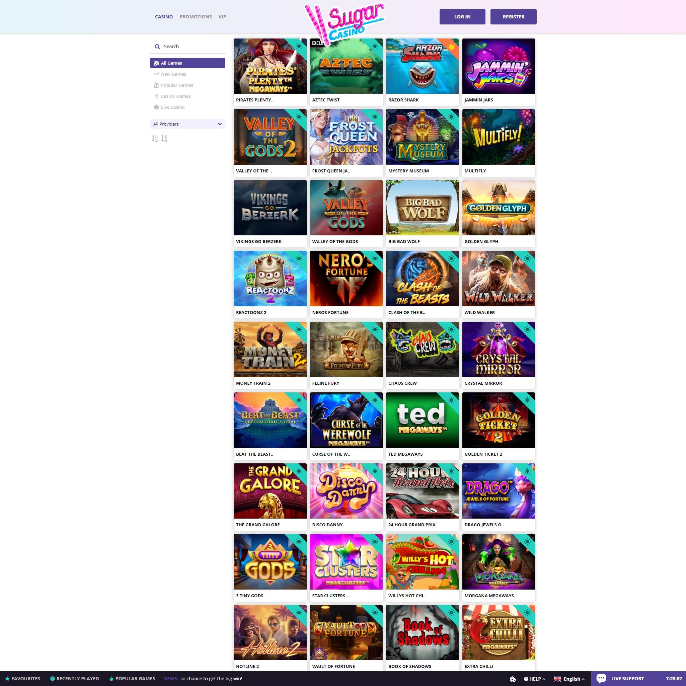Viewport: 686px width, 686px height.
Task: Click the teal corner badge on Extra Chilli
Action: (527, 613)
